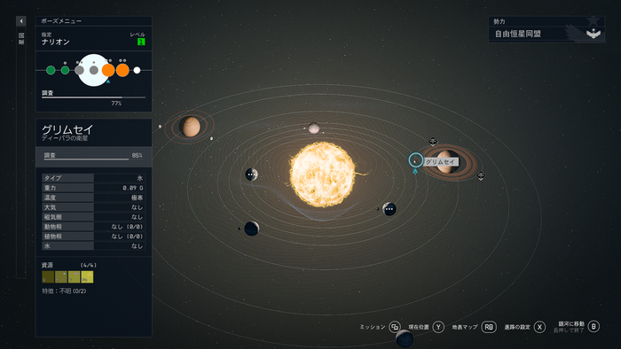
Task: Click the 進路の設定 prompt label
Action: point(517,327)
